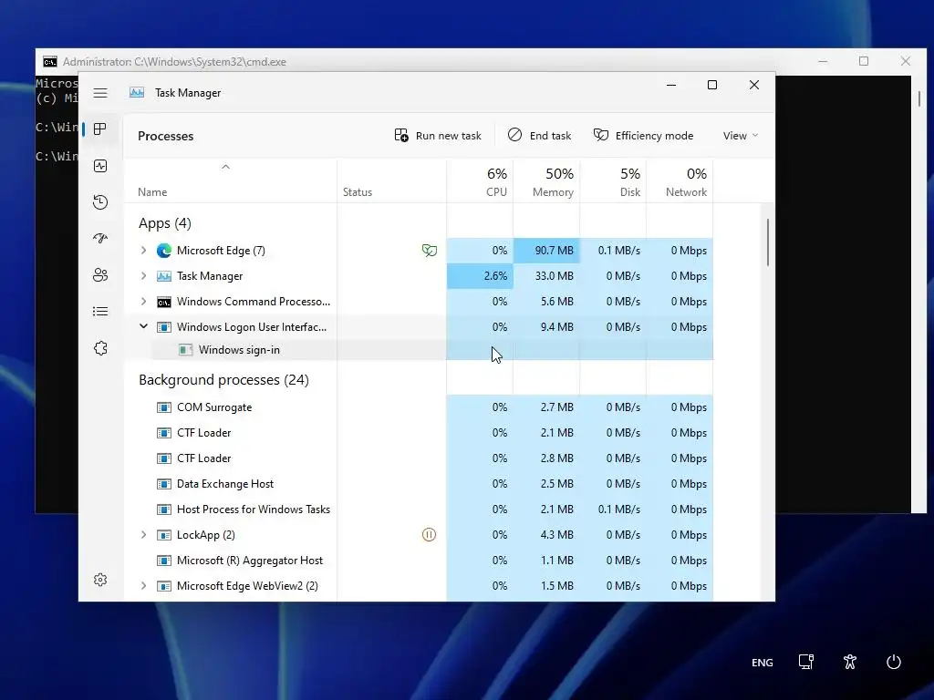This screenshot has height=700, width=934.
Task: Sort processes by Disk column header
Action: 613,182
